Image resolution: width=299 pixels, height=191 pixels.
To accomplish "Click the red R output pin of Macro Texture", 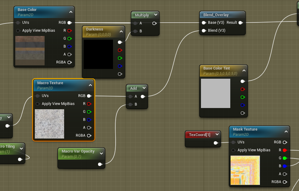I will (x=89, y=104).
